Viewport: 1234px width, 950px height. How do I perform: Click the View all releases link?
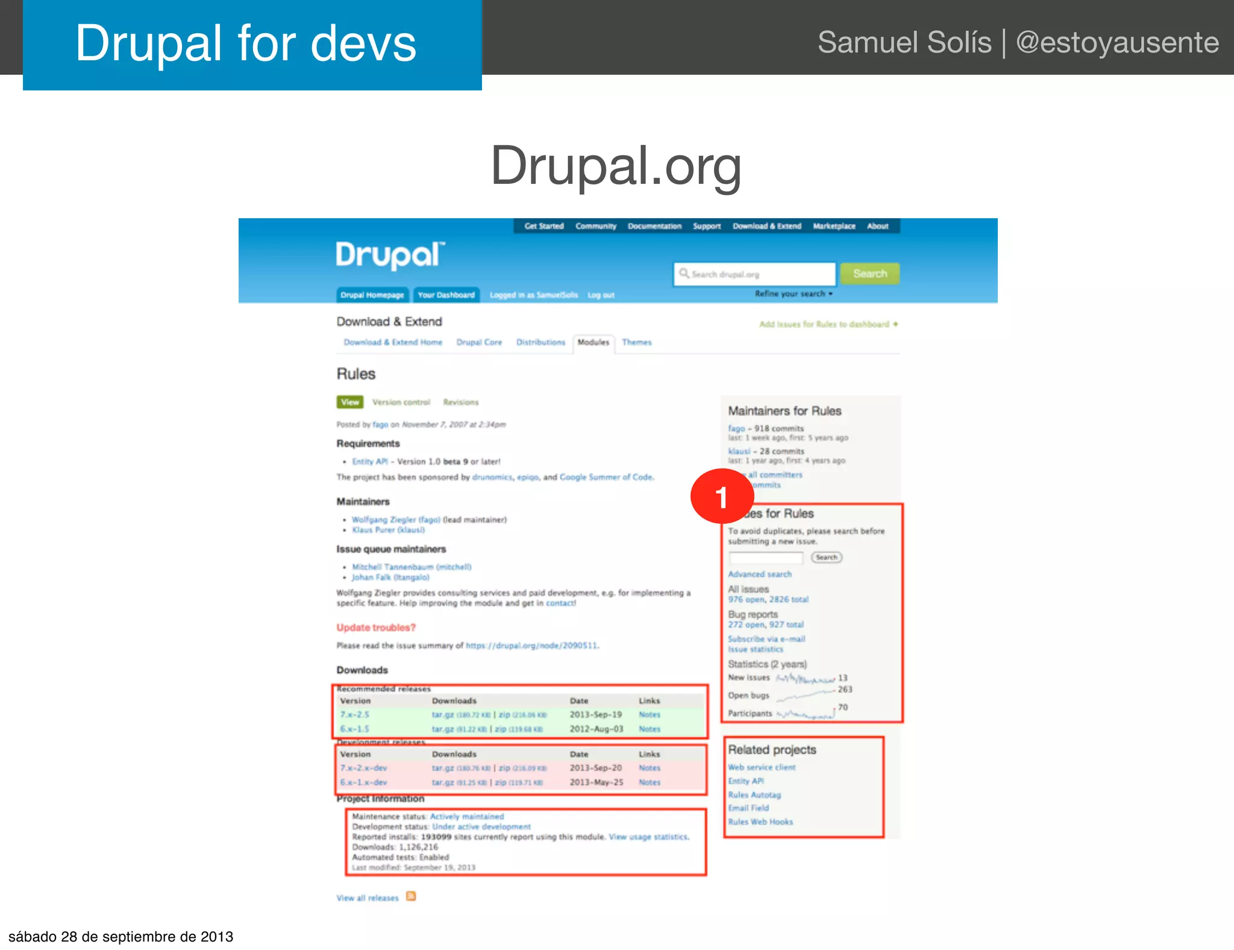click(368, 898)
